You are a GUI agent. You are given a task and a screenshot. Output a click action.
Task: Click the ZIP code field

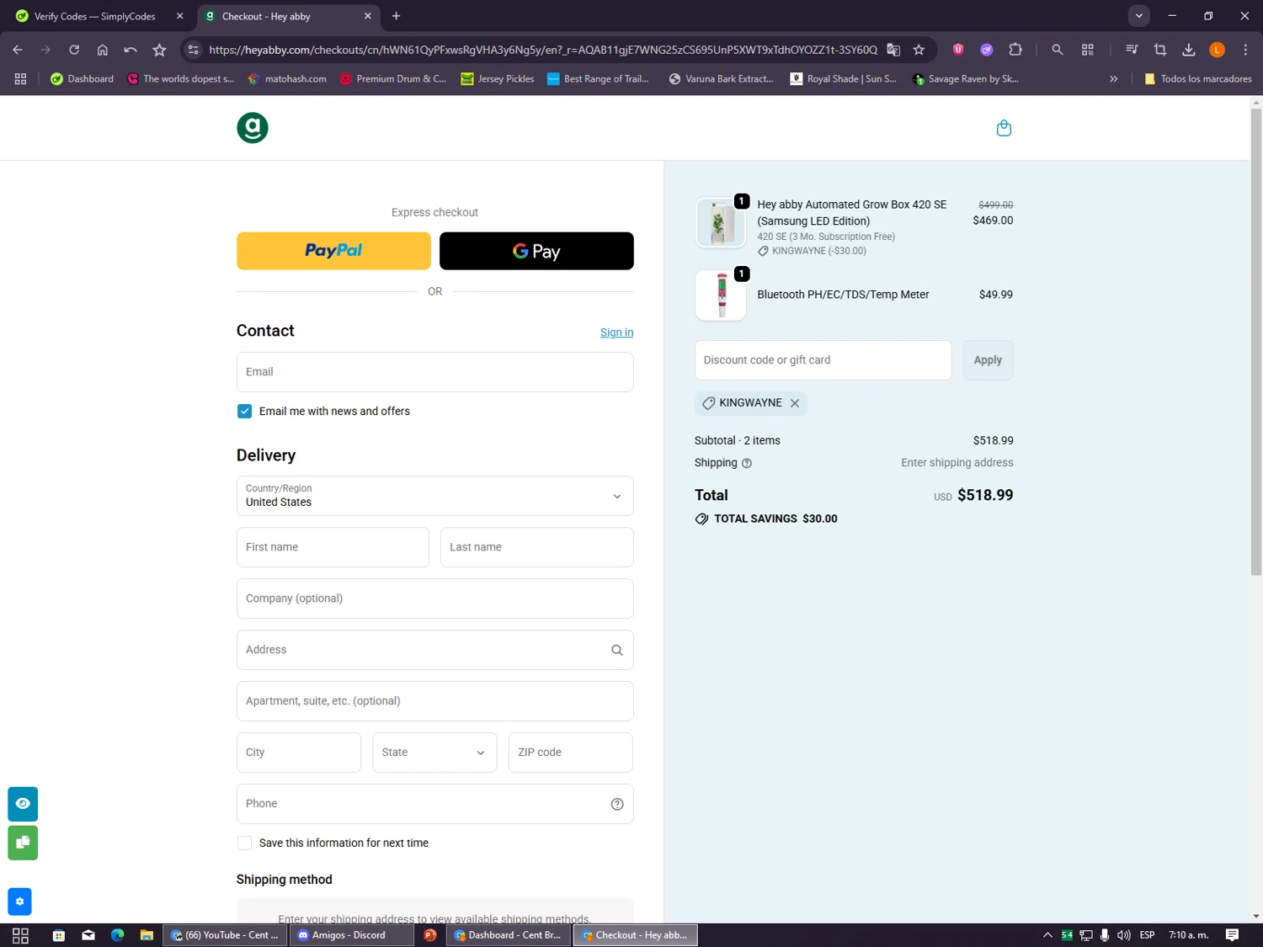pyautogui.click(x=570, y=753)
